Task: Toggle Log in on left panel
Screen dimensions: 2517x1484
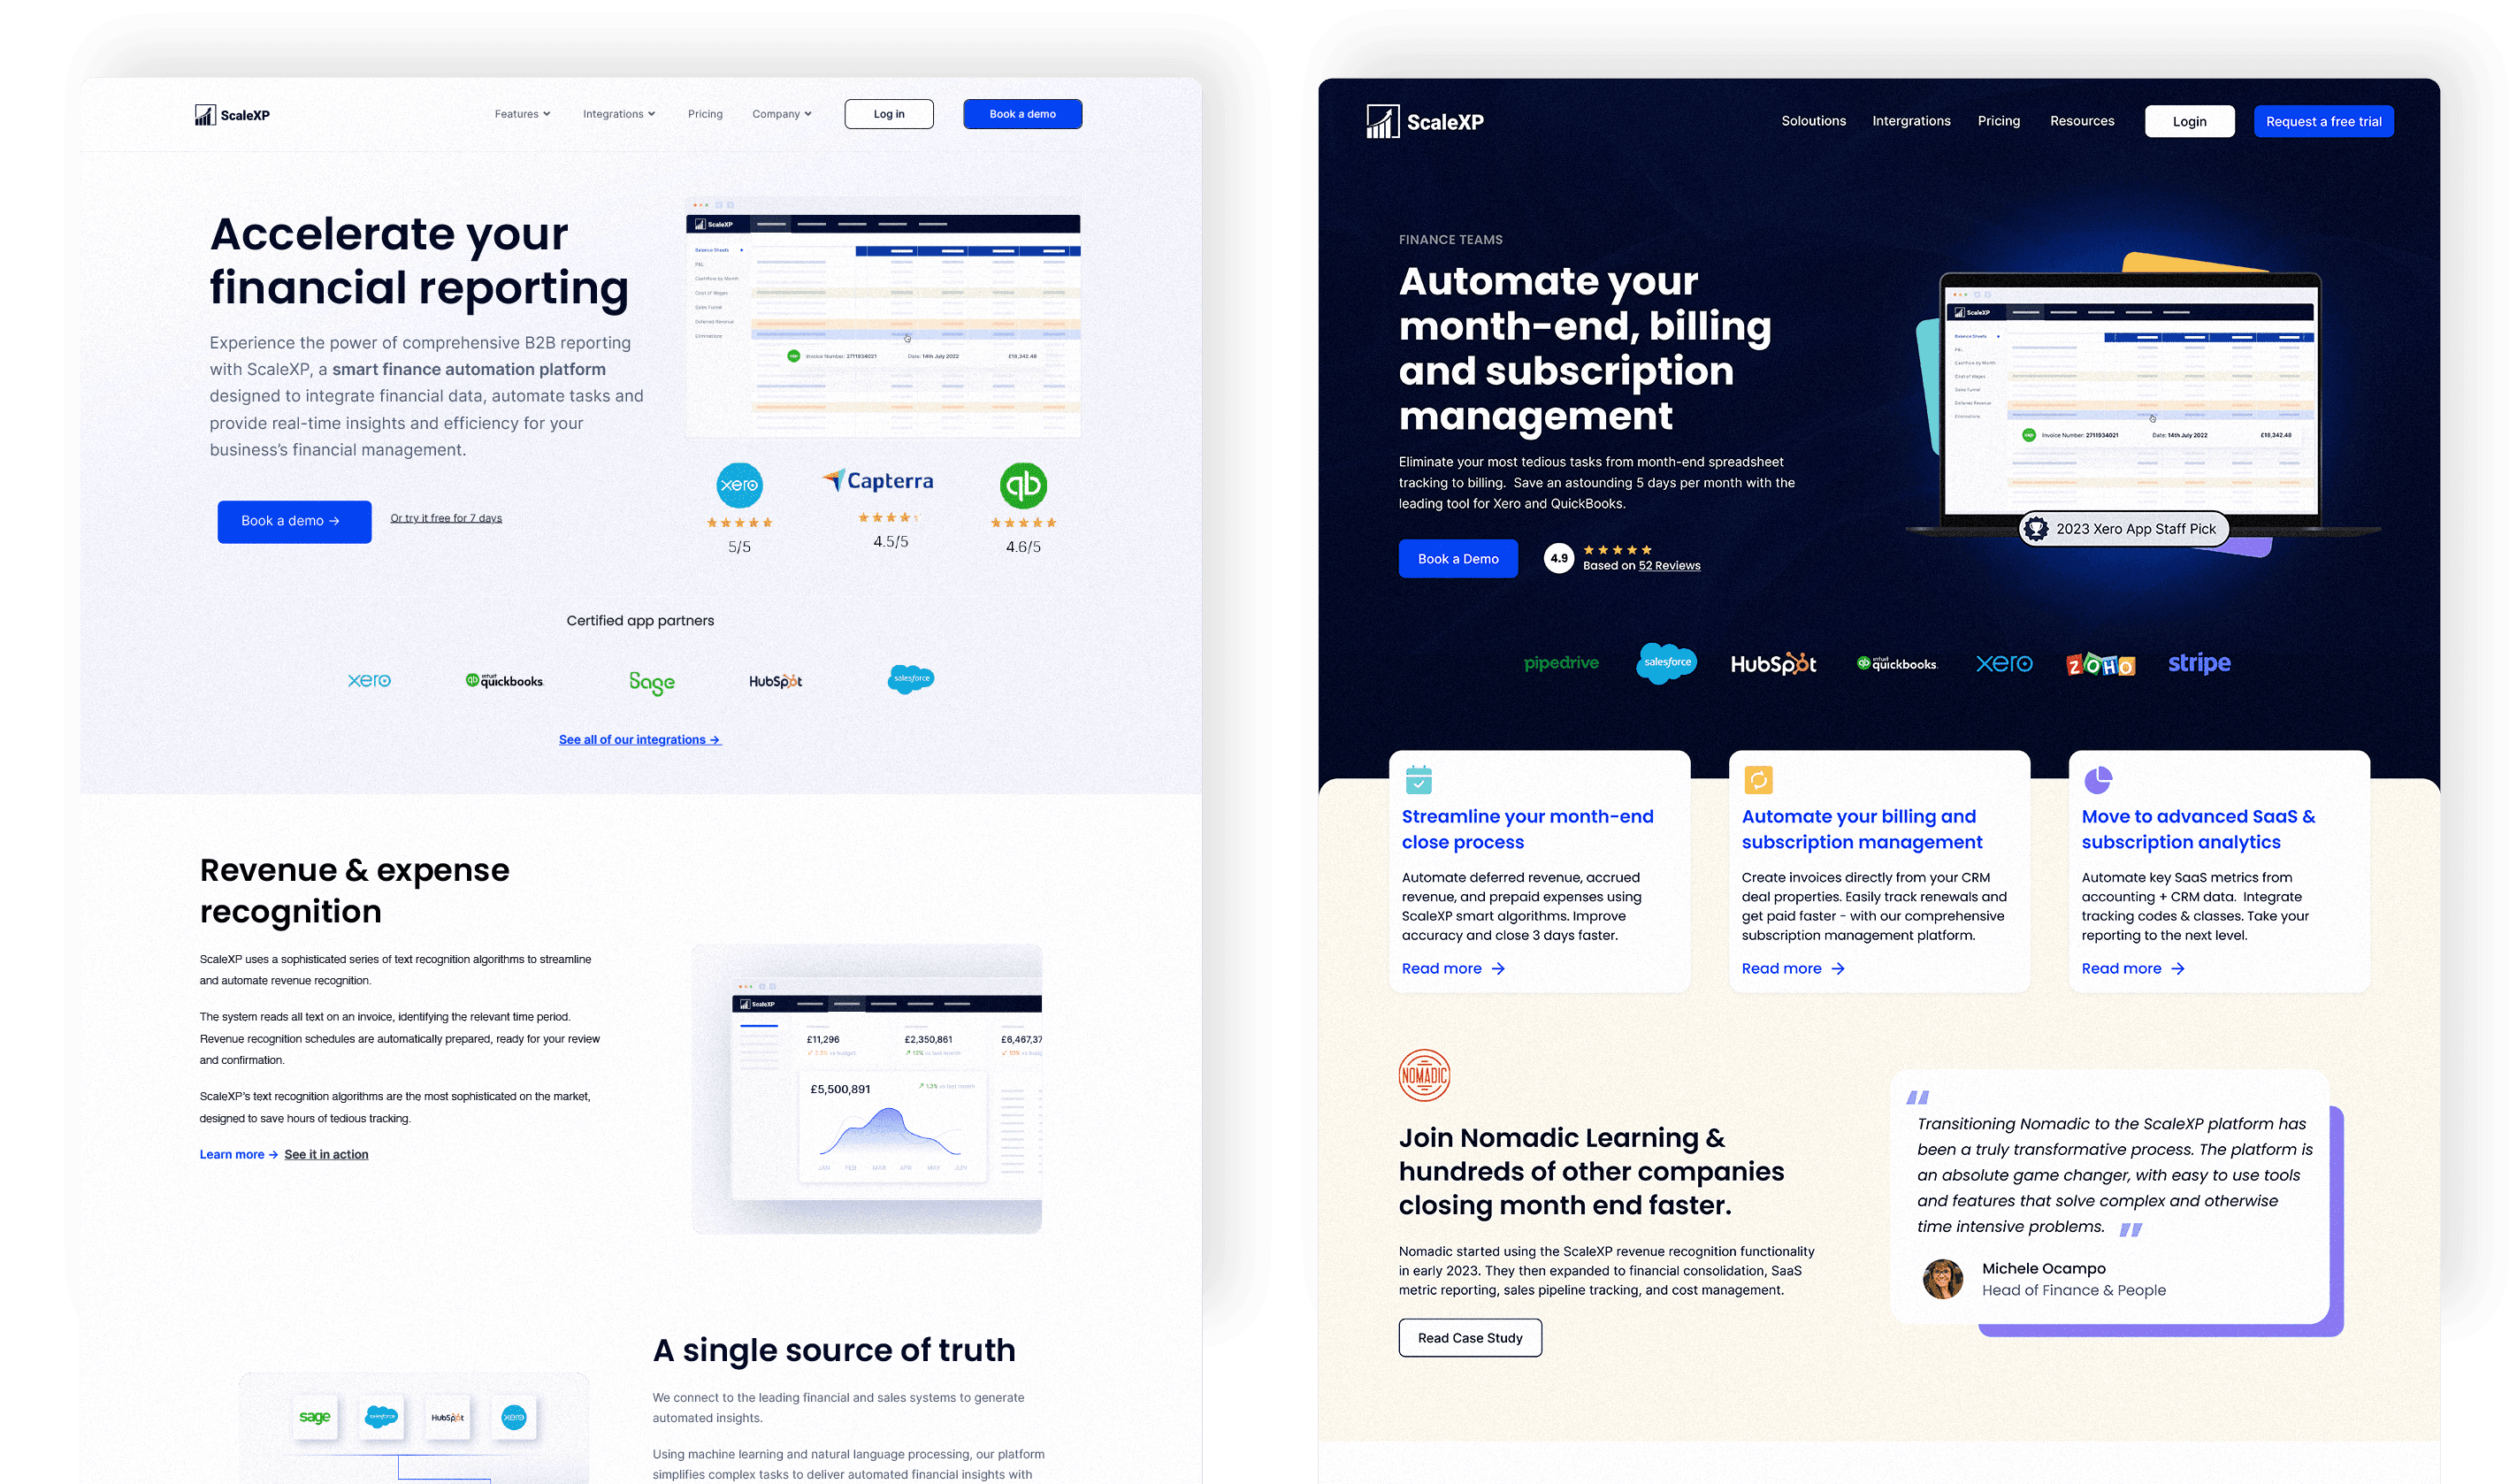Action: (889, 113)
